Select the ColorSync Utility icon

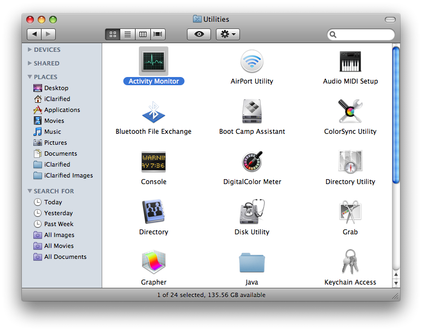350,111
